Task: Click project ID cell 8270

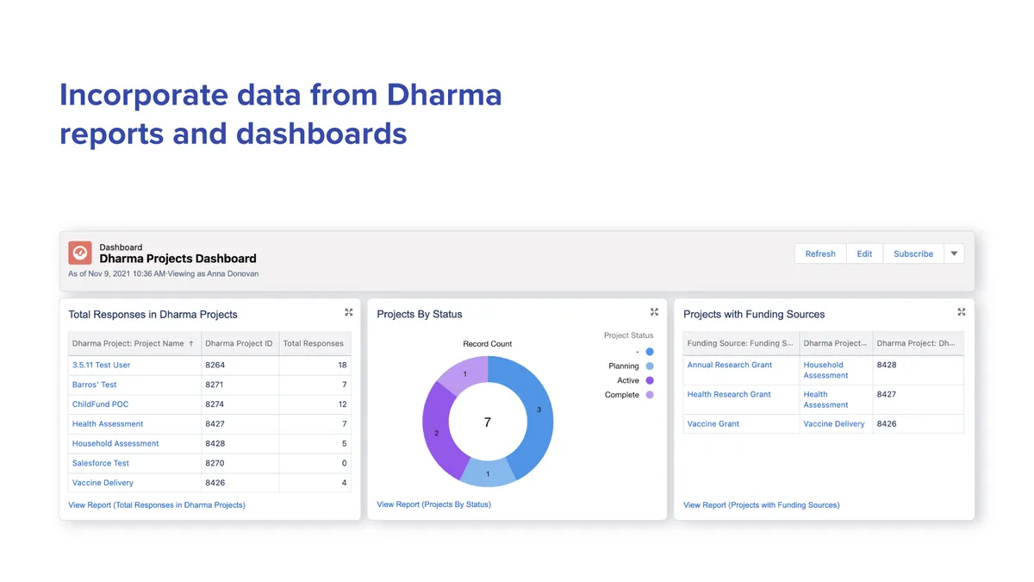Action: coord(240,464)
